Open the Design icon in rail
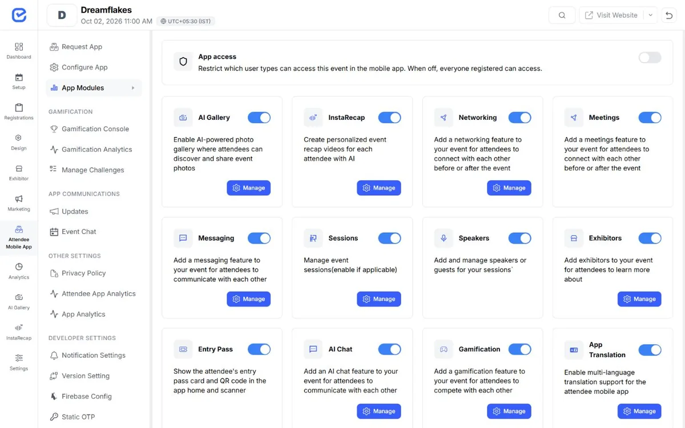This screenshot has width=685, height=428. tap(19, 138)
